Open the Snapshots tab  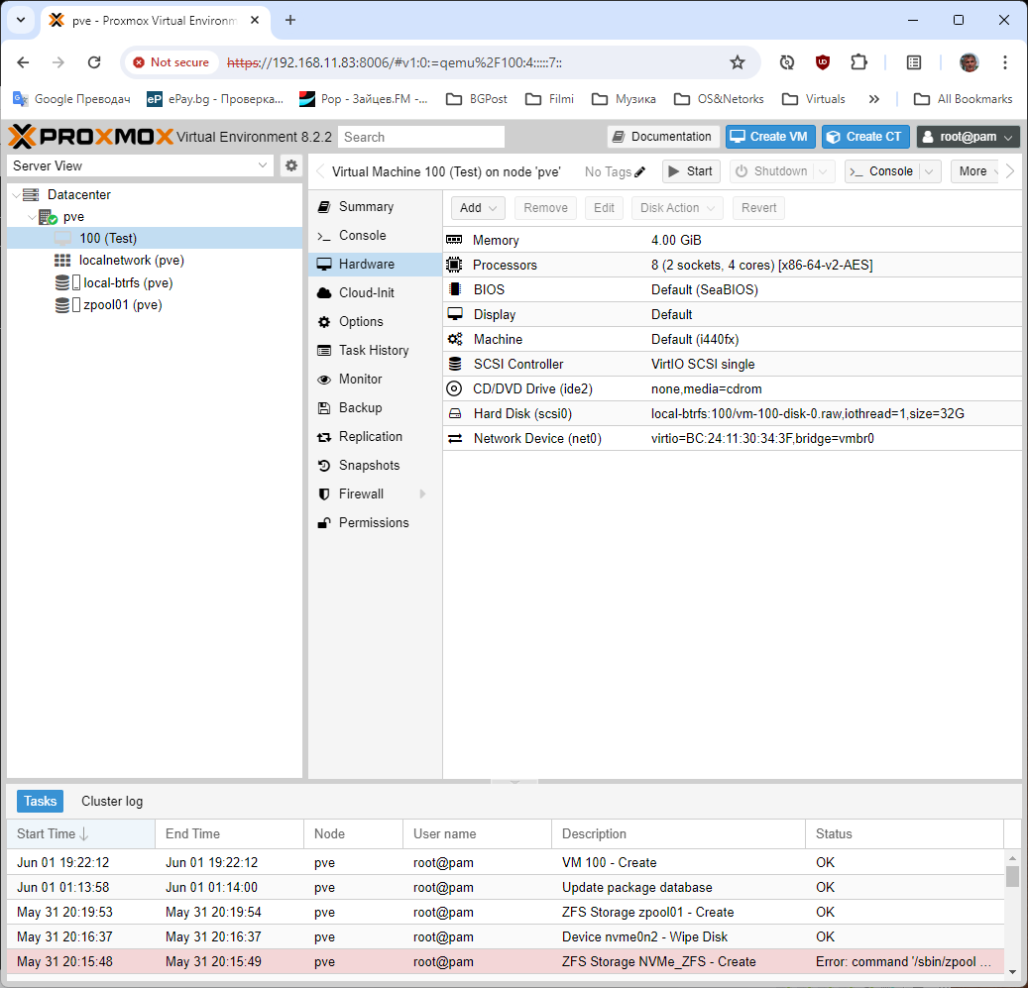tap(375, 466)
